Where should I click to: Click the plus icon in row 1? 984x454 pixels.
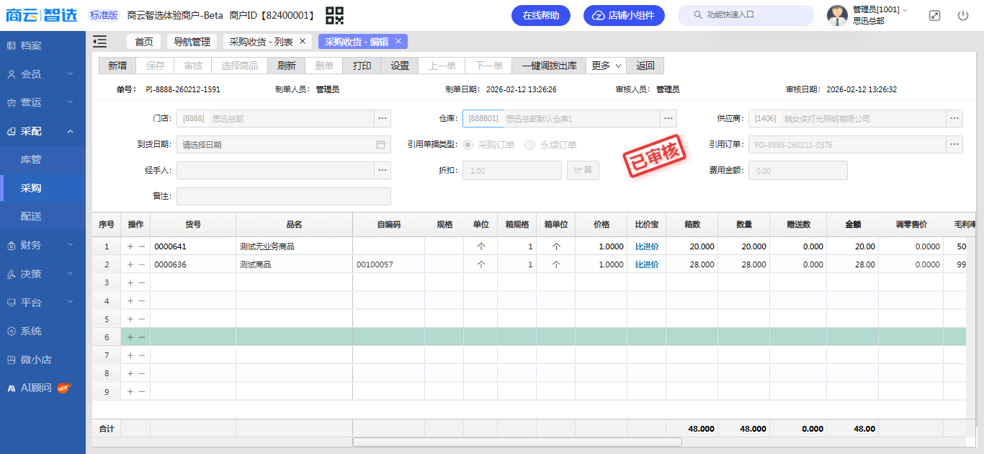coord(130,246)
